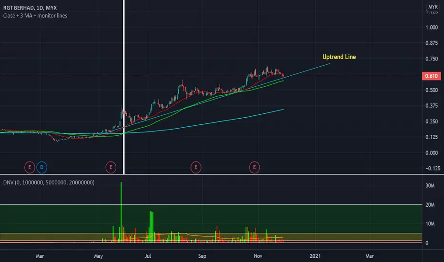
Task: Click the 0.125 price axis label
Action: tap(432, 137)
